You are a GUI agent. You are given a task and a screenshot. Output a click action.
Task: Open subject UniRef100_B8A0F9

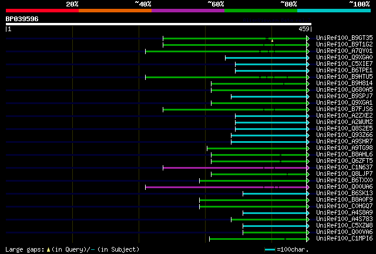tap(344, 200)
